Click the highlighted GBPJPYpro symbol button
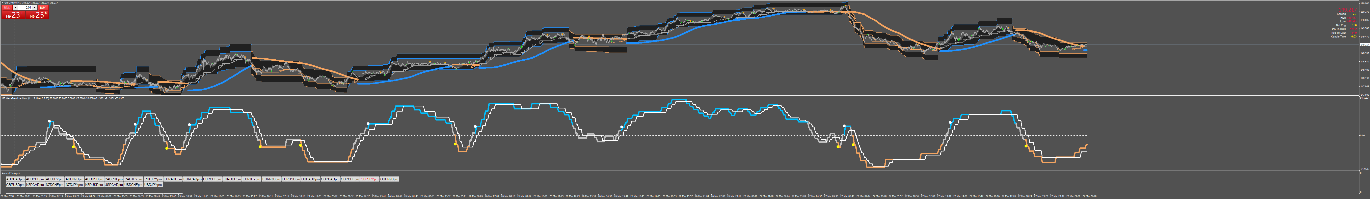 [x=370, y=179]
